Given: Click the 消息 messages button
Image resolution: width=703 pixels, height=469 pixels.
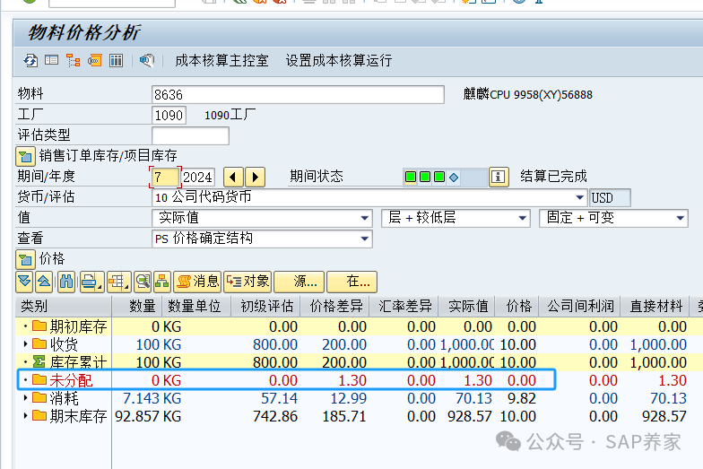Looking at the screenshot, I should coord(197,282).
